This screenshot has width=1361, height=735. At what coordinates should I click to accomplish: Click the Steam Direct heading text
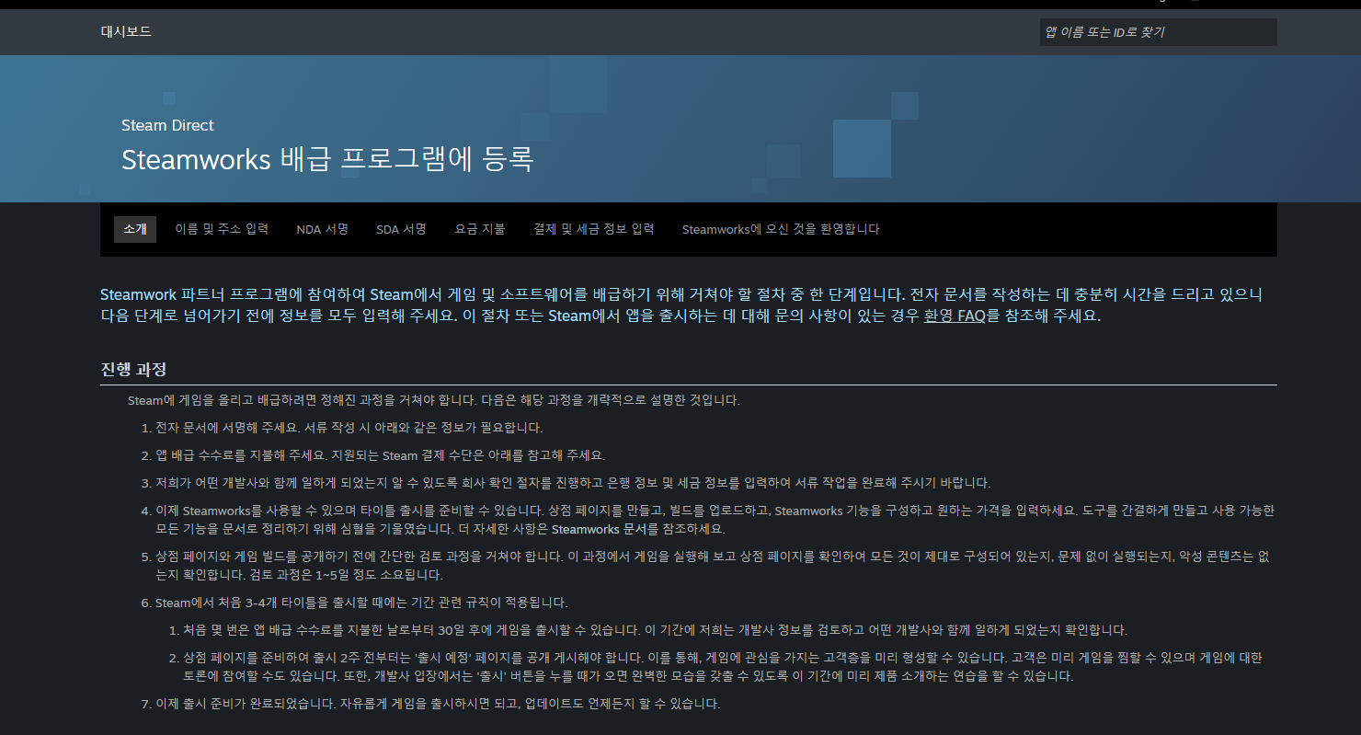pyautogui.click(x=167, y=125)
